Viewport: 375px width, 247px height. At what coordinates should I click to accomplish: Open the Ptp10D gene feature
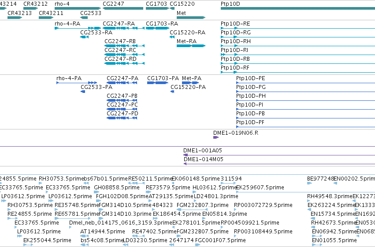tap(298, 8)
